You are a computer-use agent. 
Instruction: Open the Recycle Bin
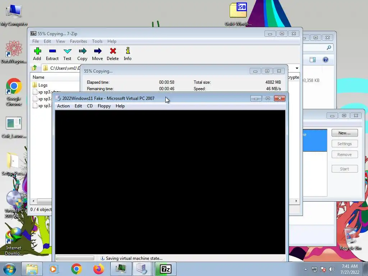[x=350, y=239]
